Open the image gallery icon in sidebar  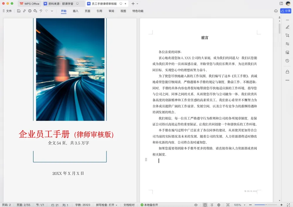tap(287, 52)
